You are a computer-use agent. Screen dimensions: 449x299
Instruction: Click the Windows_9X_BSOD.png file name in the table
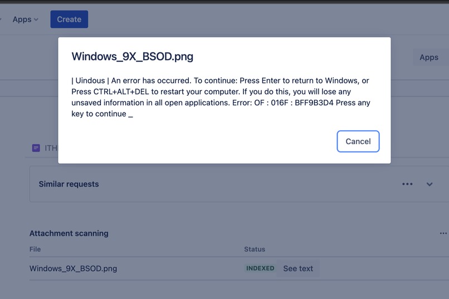[74, 268]
